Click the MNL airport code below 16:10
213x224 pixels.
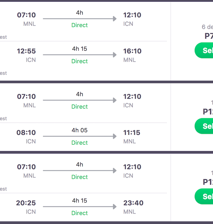[x=129, y=60]
